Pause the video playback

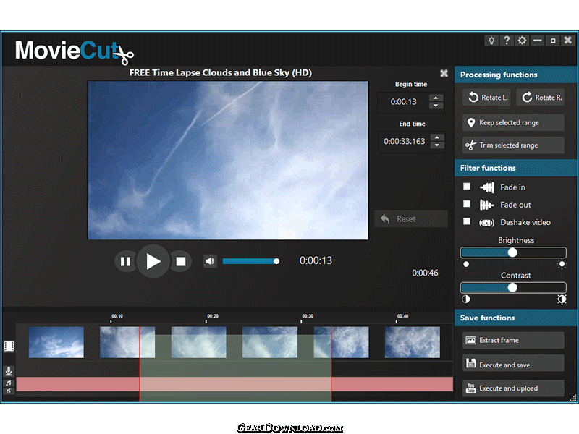pos(125,261)
